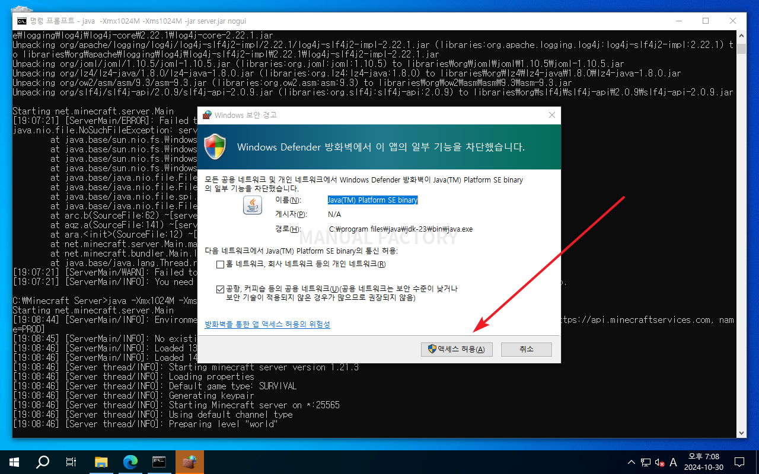Screen dimensions: 759x474
Task: Open Task View on the taskbar
Action: [71, 462]
